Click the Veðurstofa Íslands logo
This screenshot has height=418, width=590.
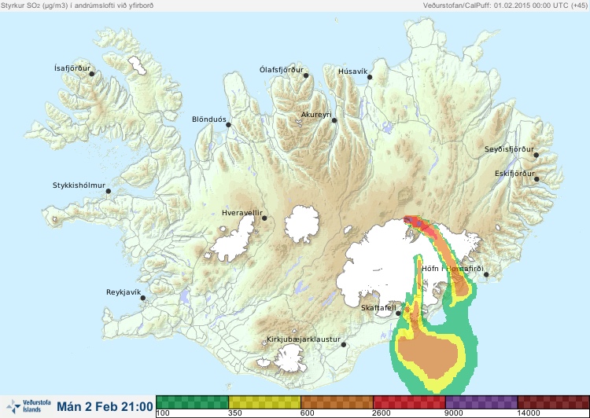coord(28,406)
